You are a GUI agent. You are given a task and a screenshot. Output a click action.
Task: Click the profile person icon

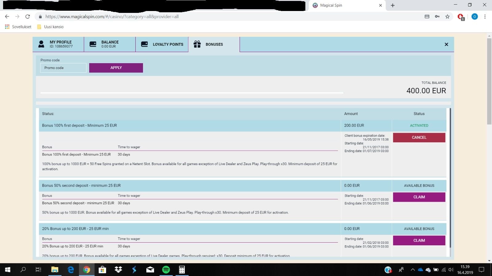pyautogui.click(x=41, y=44)
